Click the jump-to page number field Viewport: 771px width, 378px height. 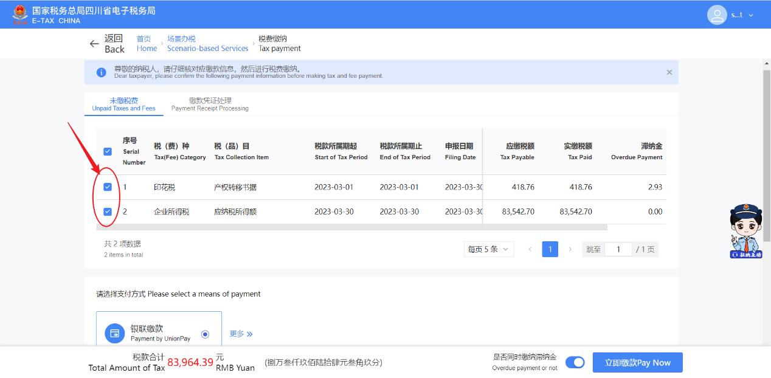pyautogui.click(x=618, y=249)
